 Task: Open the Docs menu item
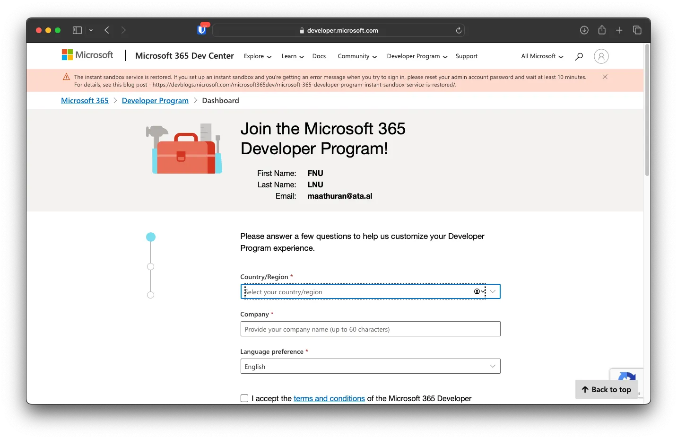[319, 56]
